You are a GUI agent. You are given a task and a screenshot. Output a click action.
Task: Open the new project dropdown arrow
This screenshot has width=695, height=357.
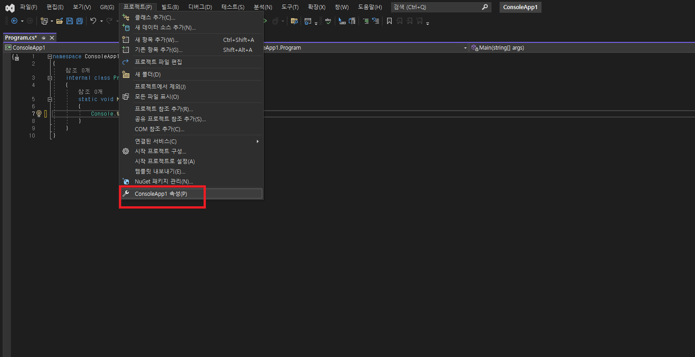coord(51,21)
